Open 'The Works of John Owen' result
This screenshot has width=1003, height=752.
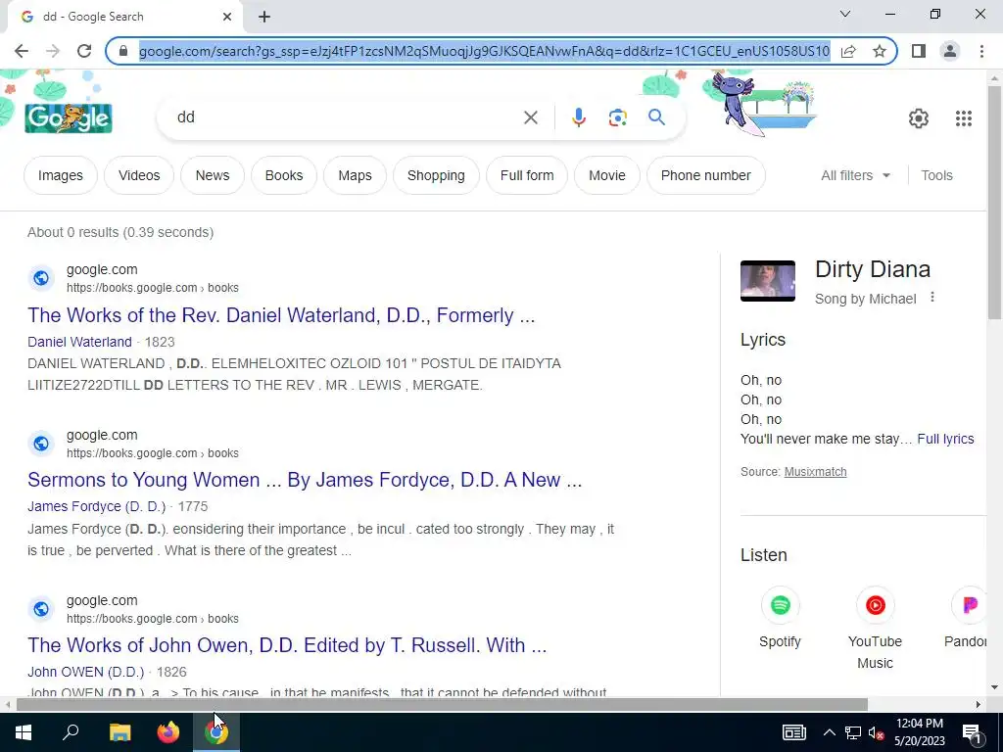[x=287, y=645]
